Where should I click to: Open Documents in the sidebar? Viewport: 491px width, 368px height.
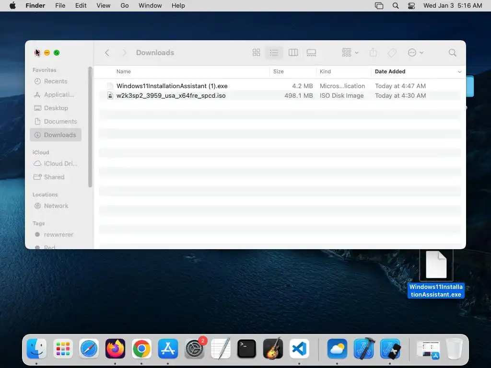coord(56,121)
